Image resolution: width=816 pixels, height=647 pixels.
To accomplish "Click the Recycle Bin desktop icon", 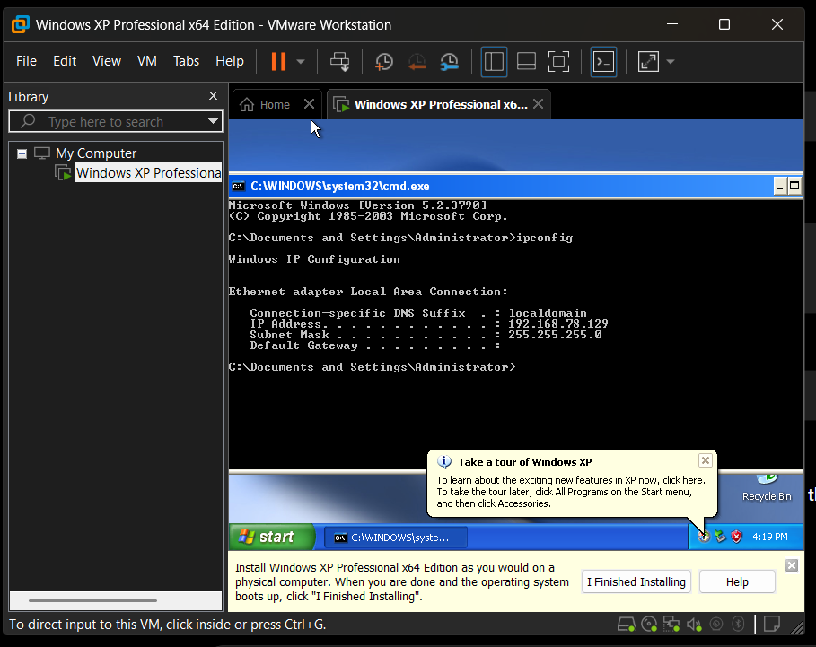I will point(767,488).
